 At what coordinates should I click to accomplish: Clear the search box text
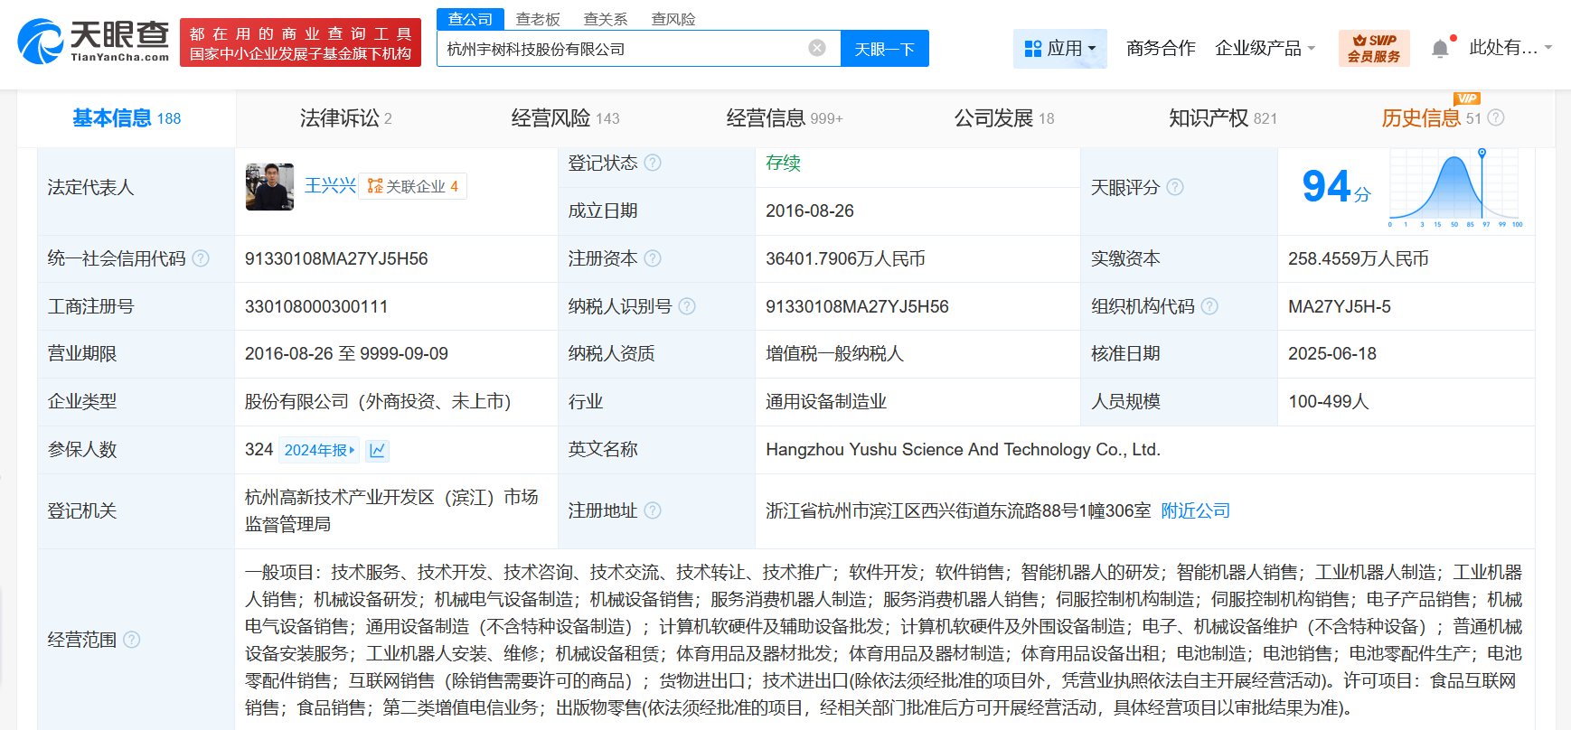pyautogui.click(x=816, y=48)
